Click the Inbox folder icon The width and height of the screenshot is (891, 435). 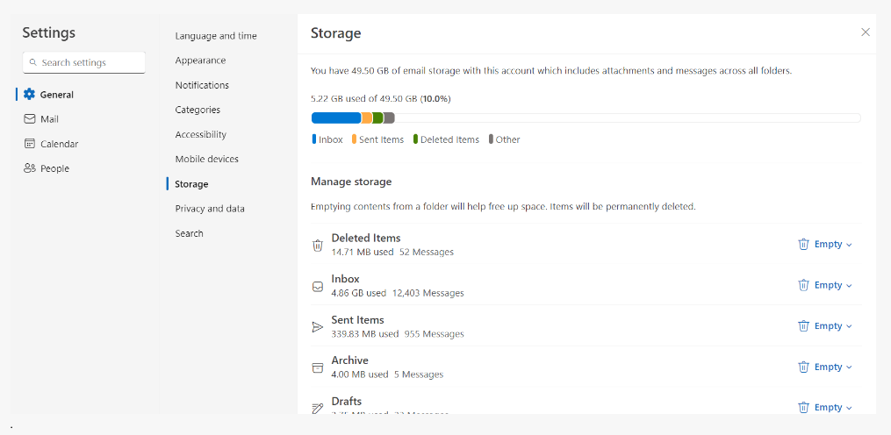tap(318, 286)
